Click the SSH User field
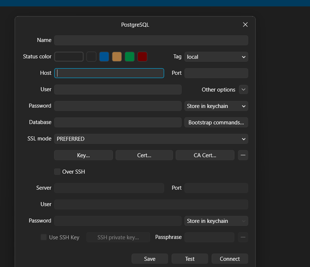Image resolution: width=310 pixels, height=267 pixels. 151,204
